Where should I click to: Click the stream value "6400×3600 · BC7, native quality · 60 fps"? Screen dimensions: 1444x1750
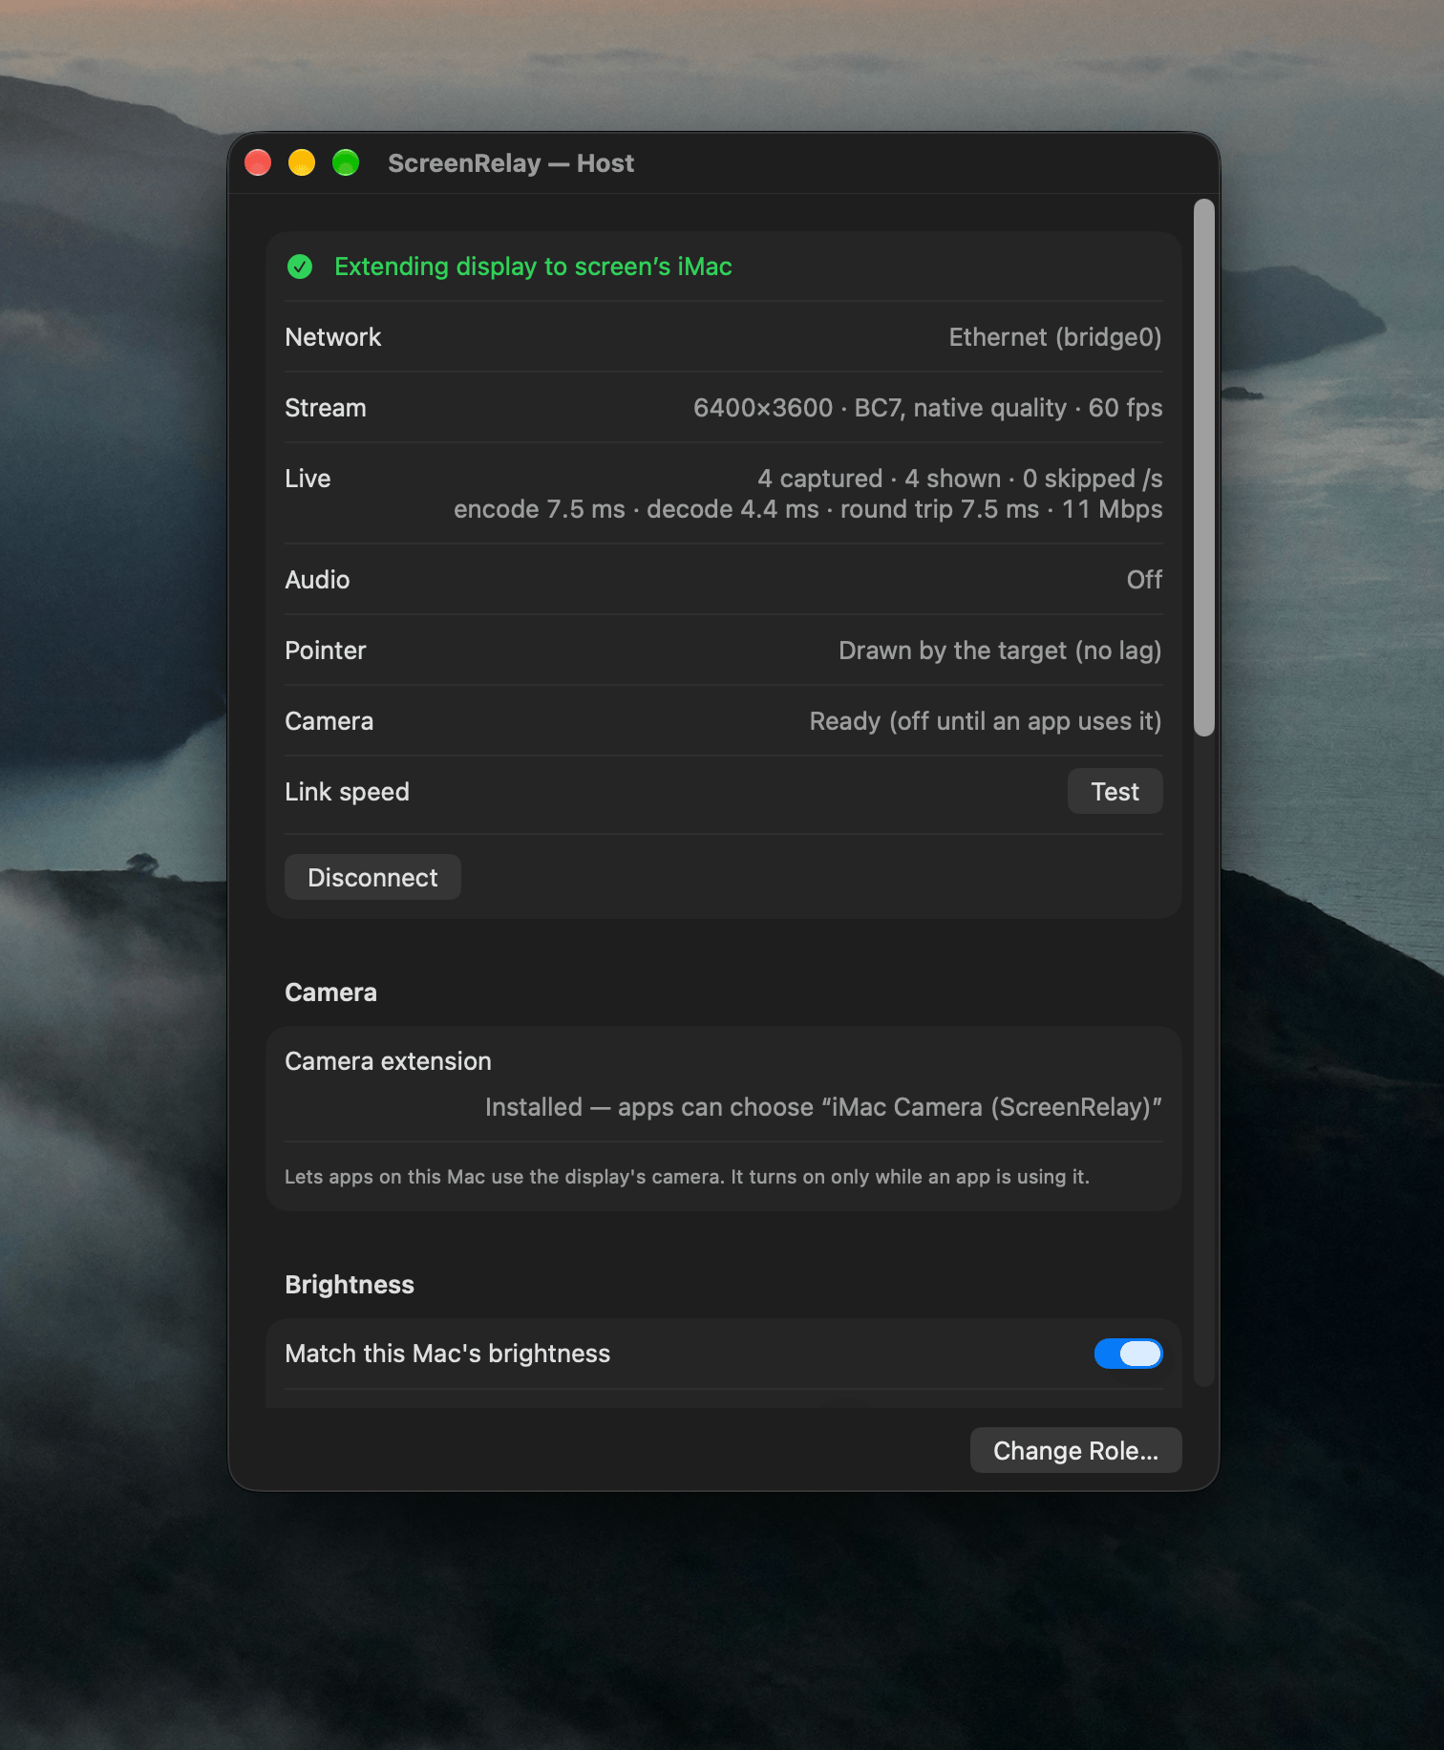tap(927, 408)
